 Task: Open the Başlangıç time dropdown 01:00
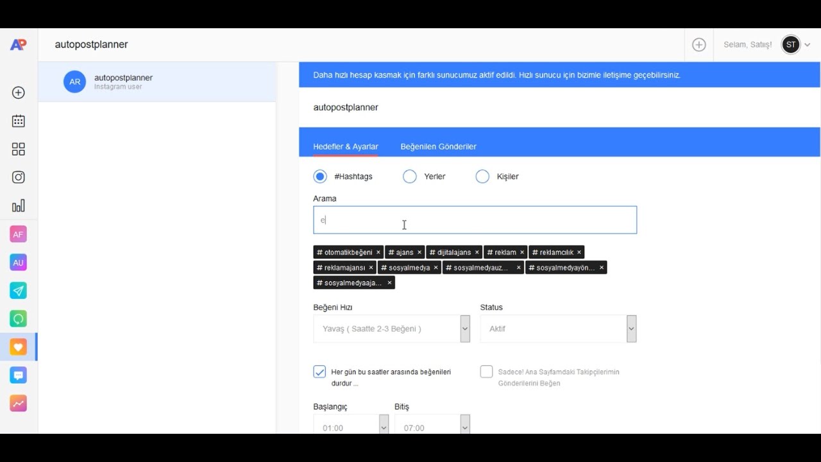(x=351, y=424)
